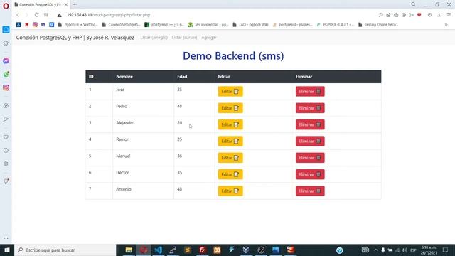The height and width of the screenshot is (256, 455).
Task: Click Eliminar button for Hector
Action: pyautogui.click(x=310, y=174)
